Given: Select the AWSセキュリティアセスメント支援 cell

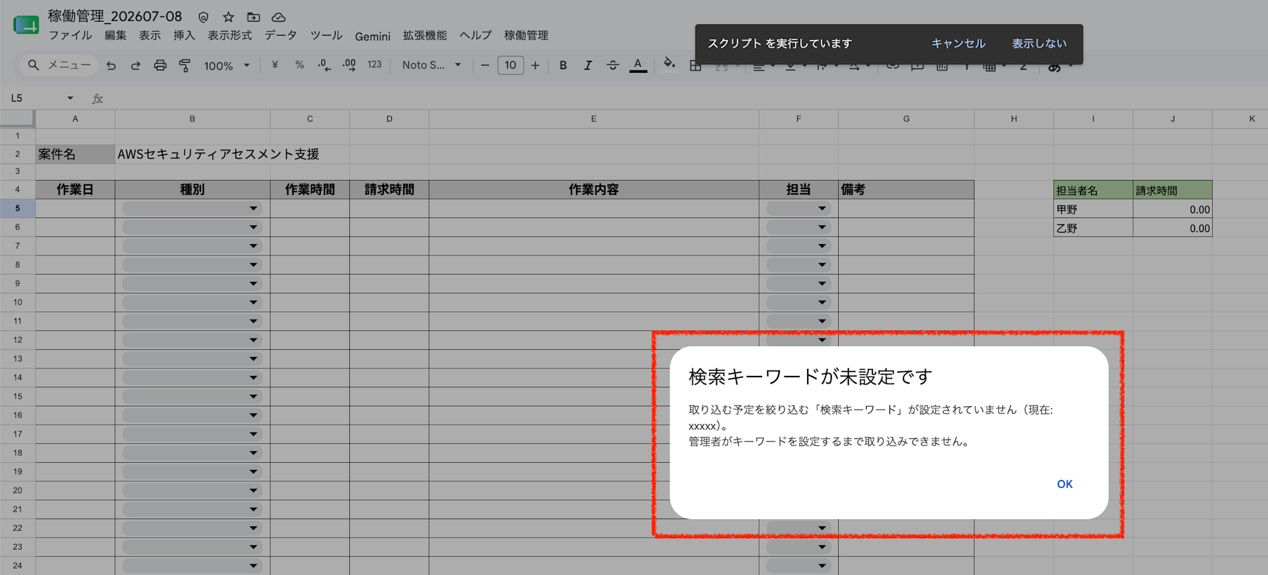Looking at the screenshot, I should tap(218, 154).
